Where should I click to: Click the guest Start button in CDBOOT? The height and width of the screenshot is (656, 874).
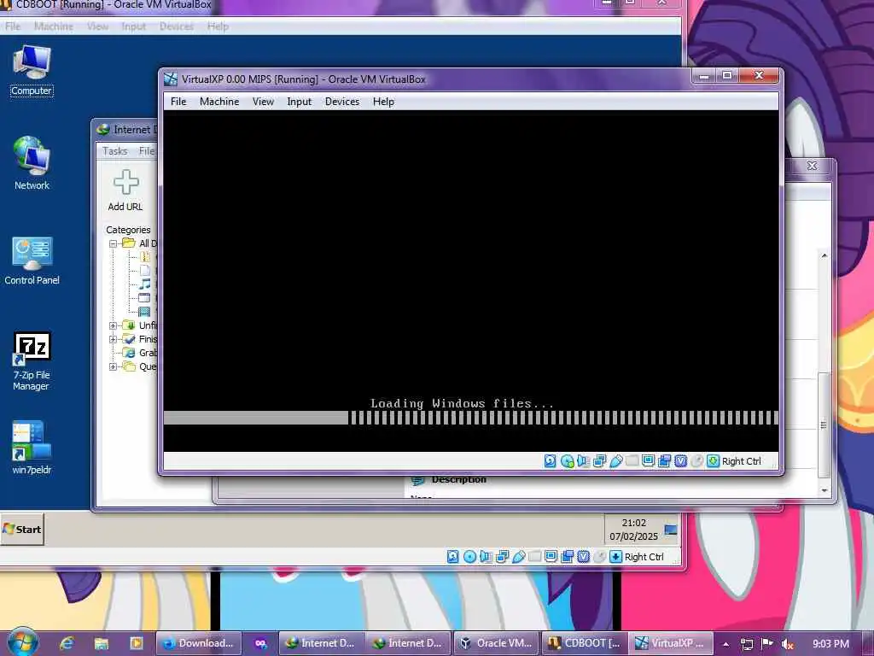(x=21, y=529)
